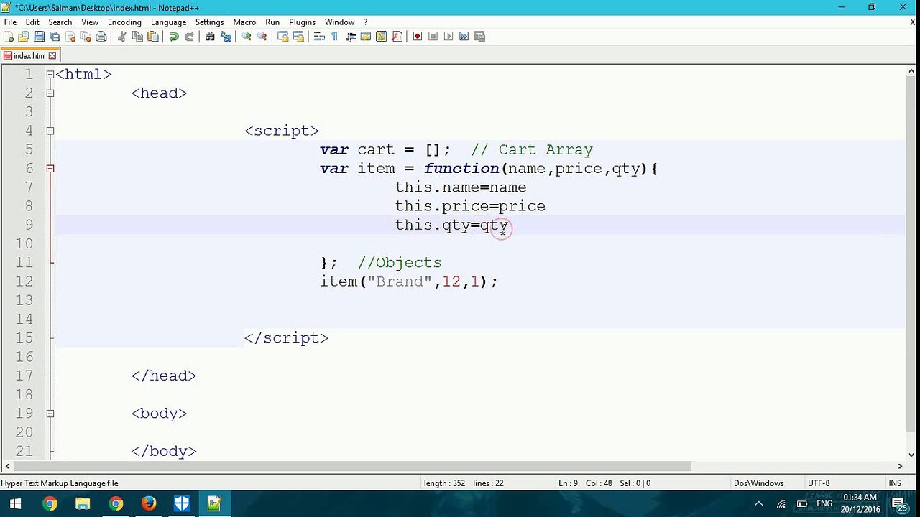The image size is (920, 517).
Task: Click the ENG language indicator in taskbar
Action: [x=824, y=504]
